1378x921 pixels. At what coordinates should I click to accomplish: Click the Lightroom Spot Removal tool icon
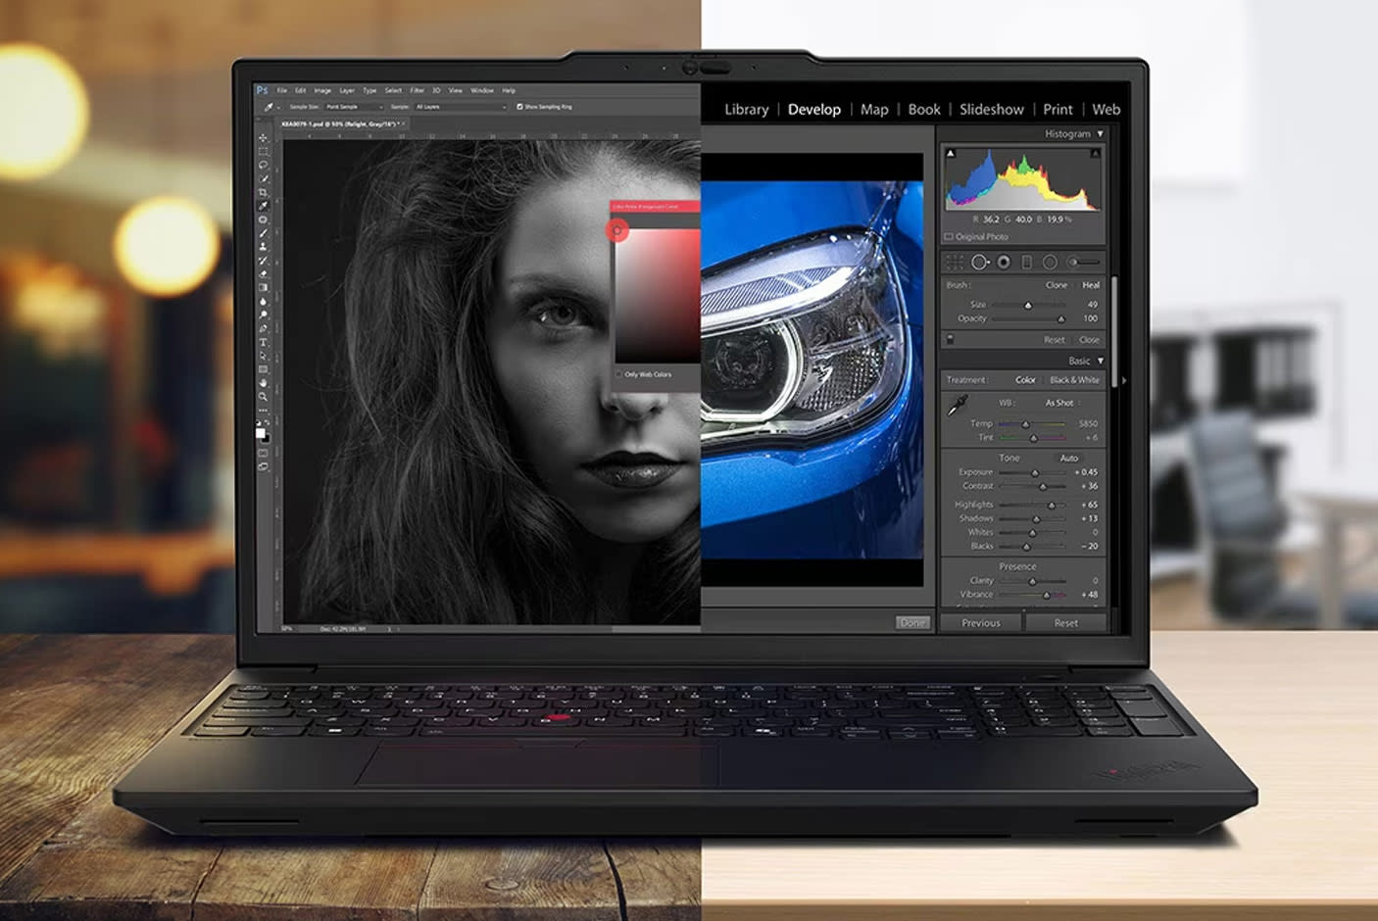[979, 263]
